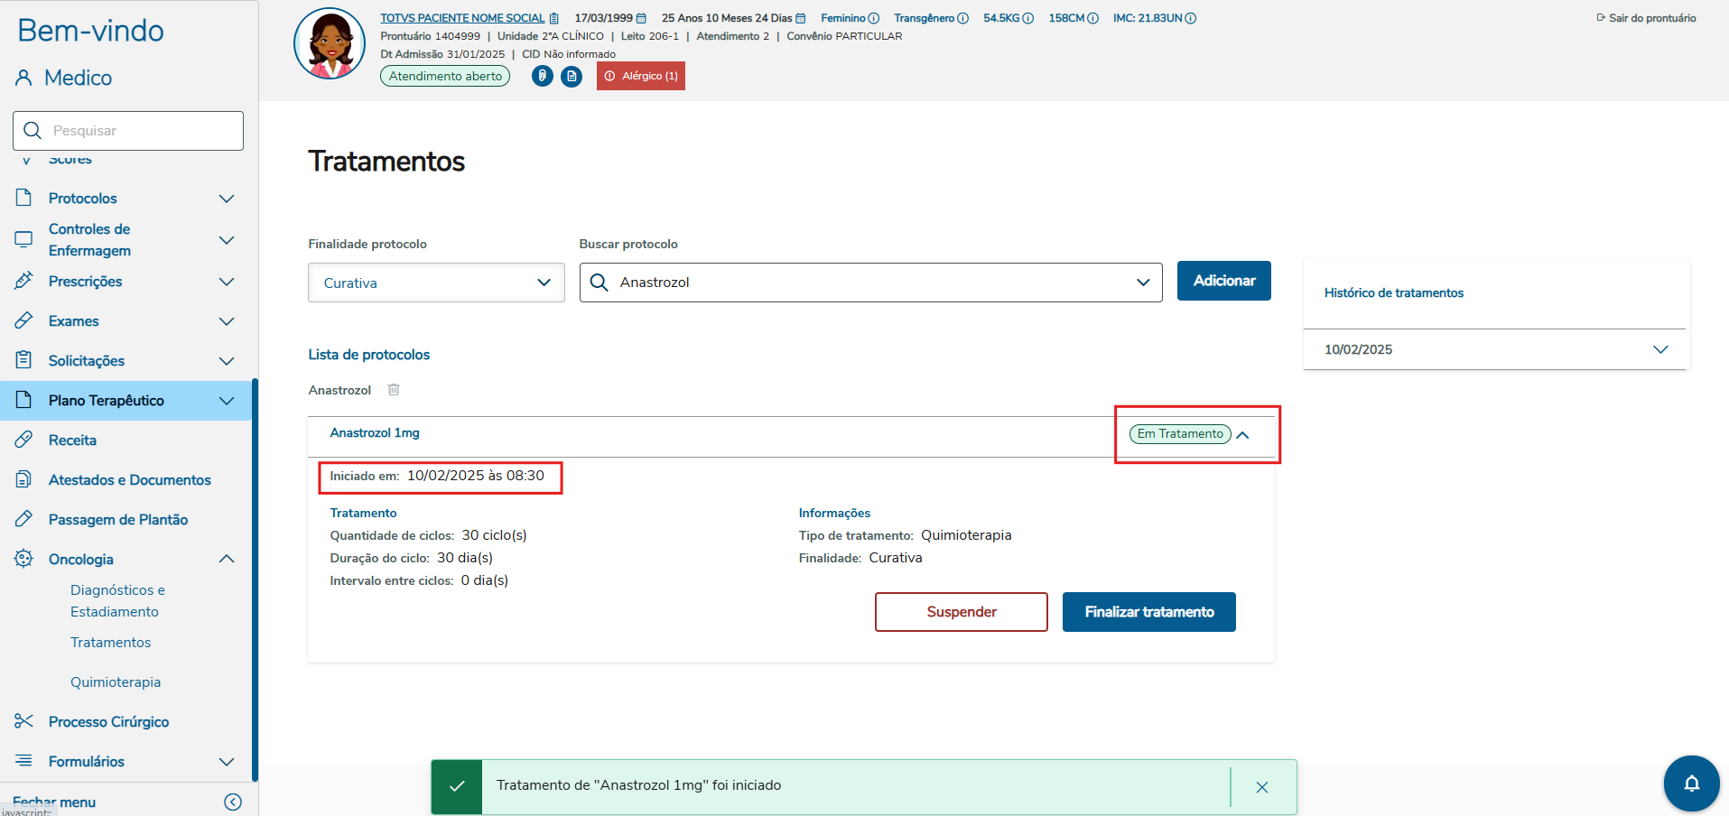Go to Quimioterapia in the sidebar
Screen dimensions: 1729x816
point(116,682)
